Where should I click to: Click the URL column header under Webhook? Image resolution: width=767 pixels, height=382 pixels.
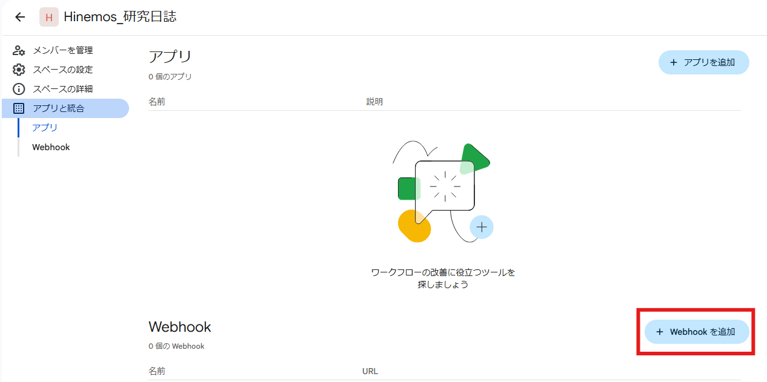(x=370, y=371)
